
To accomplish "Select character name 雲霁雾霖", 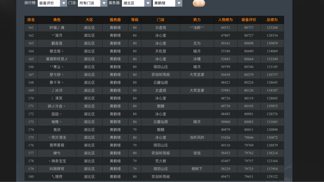I will [x=57, y=145].
